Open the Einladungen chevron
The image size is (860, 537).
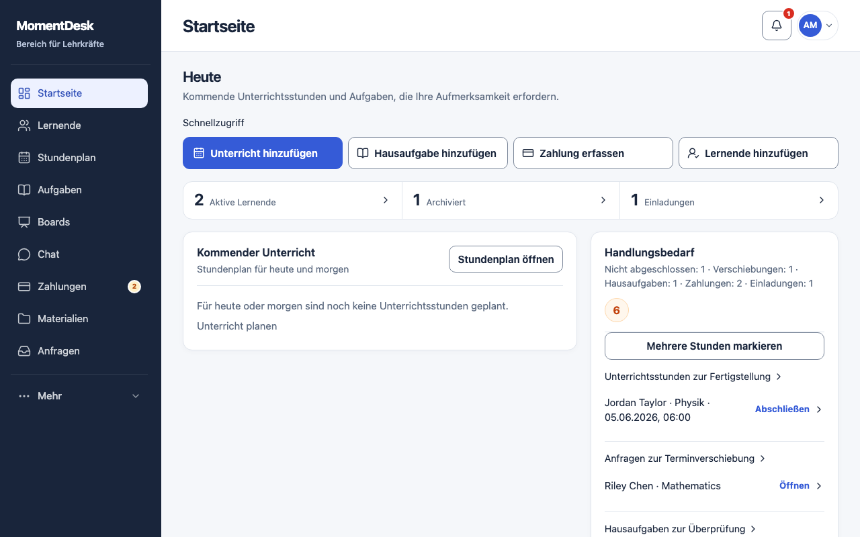pos(821,200)
